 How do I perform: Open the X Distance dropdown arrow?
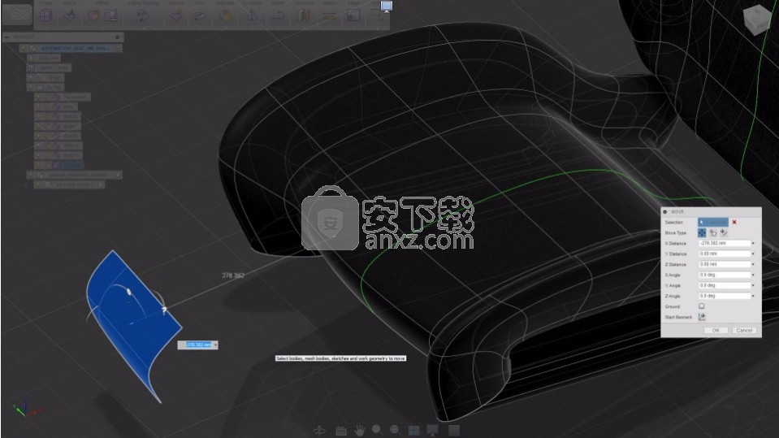(753, 244)
